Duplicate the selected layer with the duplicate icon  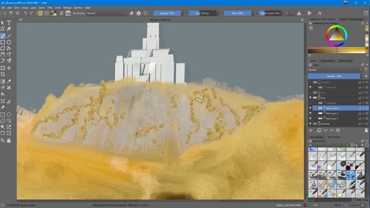click(319, 130)
